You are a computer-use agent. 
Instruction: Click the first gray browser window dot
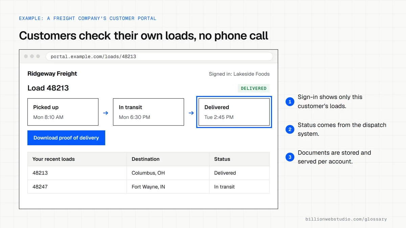pyautogui.click(x=26, y=56)
